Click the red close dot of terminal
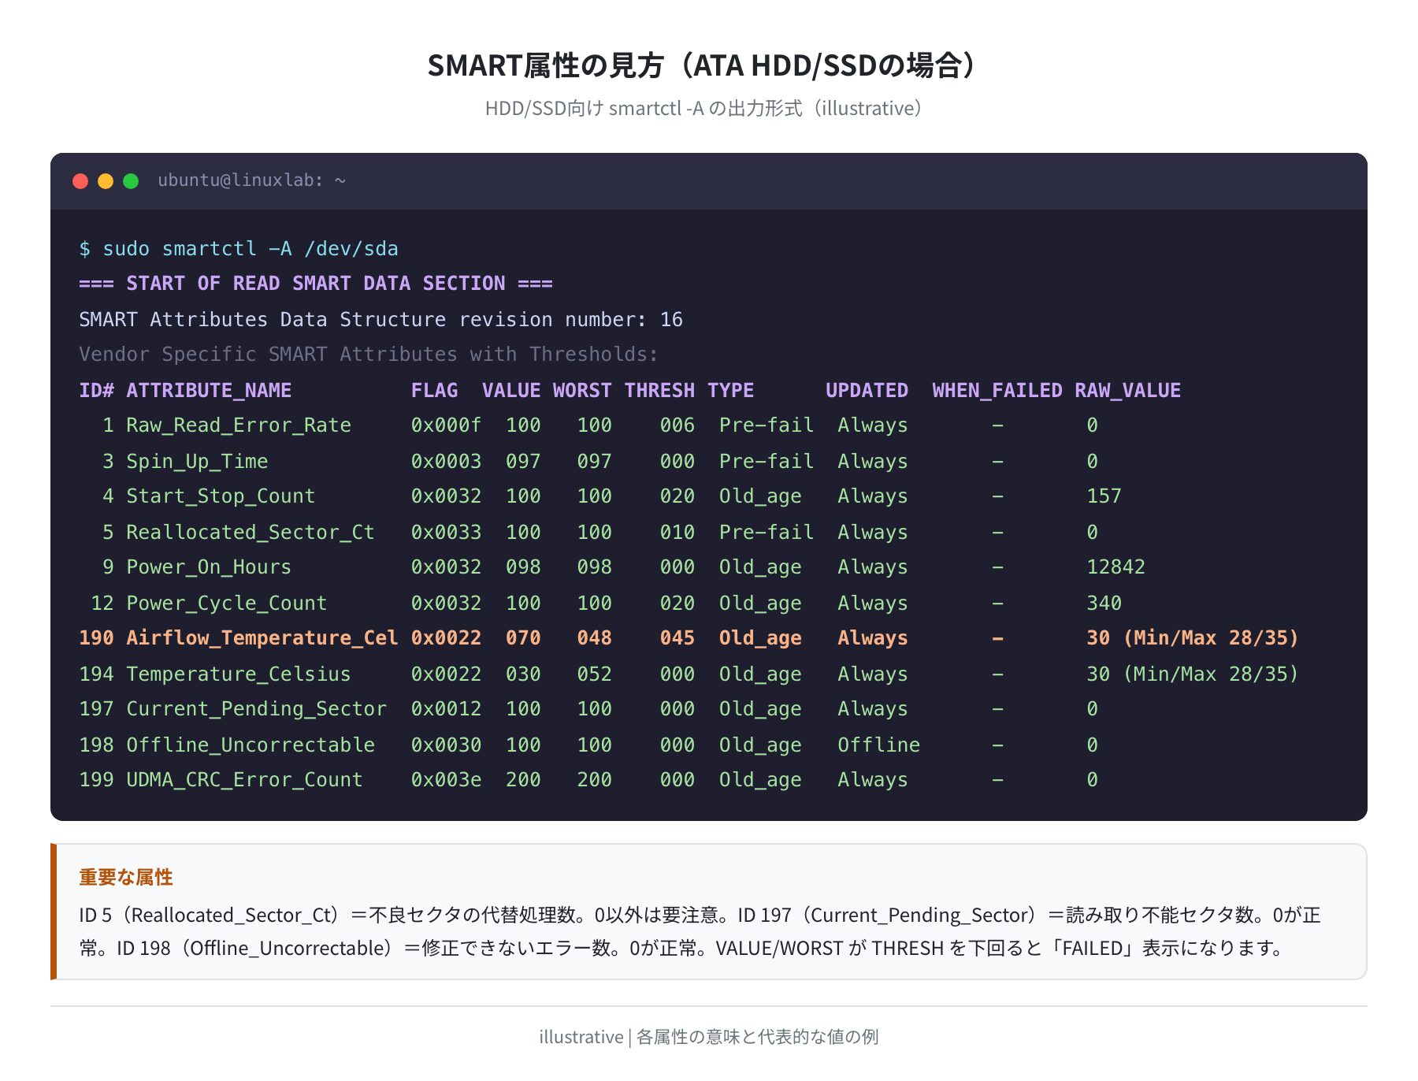 80,181
